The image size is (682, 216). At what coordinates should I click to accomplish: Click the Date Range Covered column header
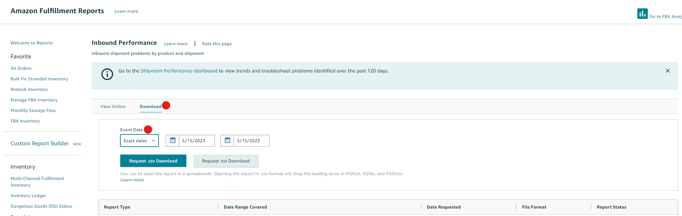pyautogui.click(x=245, y=207)
